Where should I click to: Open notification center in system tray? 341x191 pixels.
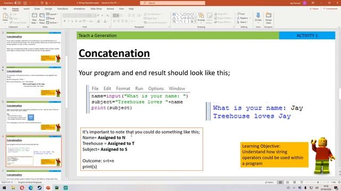point(336,188)
